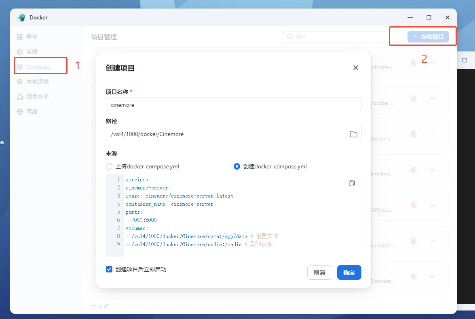The image size is (475, 319).
Task: Click the code line "services:"
Action: tap(138, 180)
